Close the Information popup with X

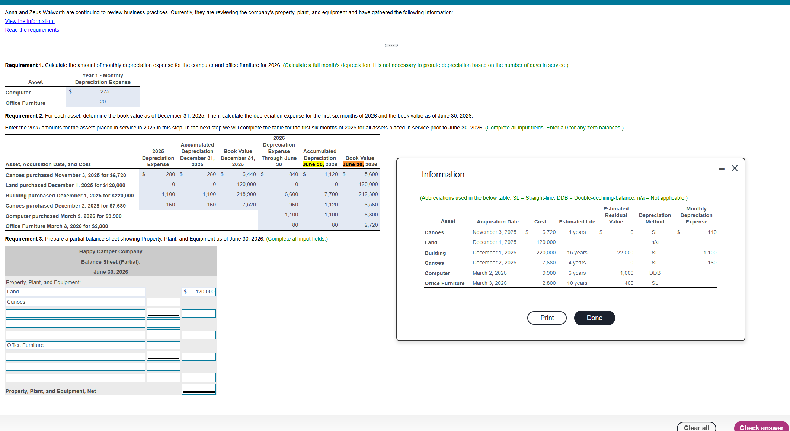(x=735, y=168)
